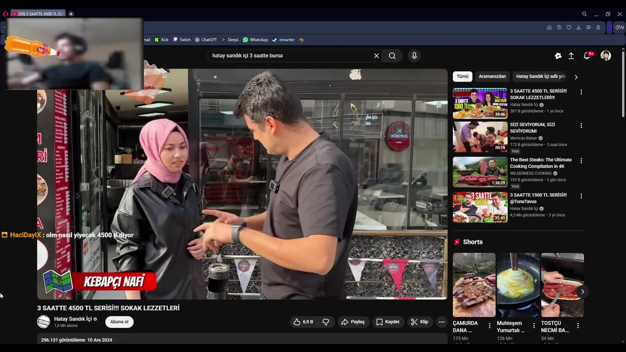Open options for suggested 4500 TL SERİSİ video
Screen dimensions: 626x352
pos(581,92)
